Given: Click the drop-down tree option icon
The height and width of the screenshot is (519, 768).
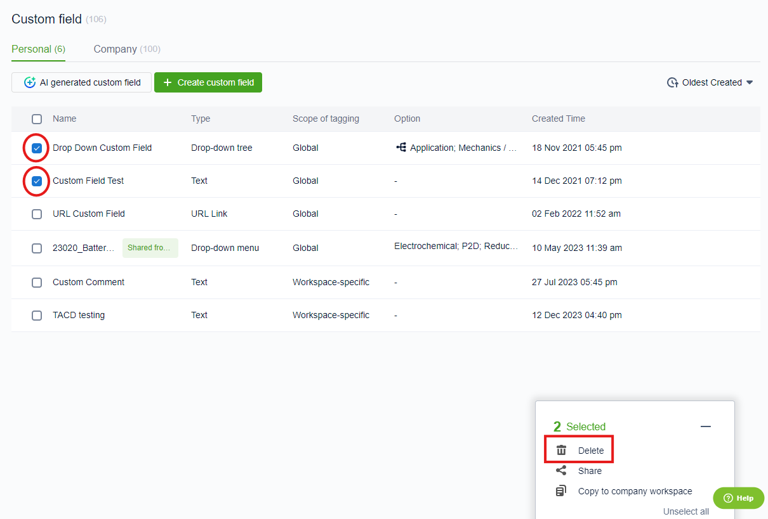Looking at the screenshot, I should pyautogui.click(x=401, y=148).
